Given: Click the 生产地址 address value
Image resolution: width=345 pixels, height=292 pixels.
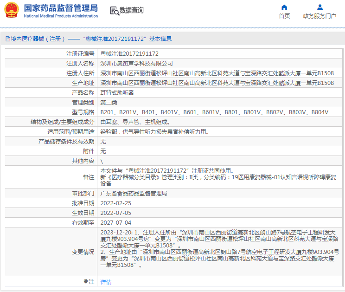Looking at the screenshot, I should point(217,83).
